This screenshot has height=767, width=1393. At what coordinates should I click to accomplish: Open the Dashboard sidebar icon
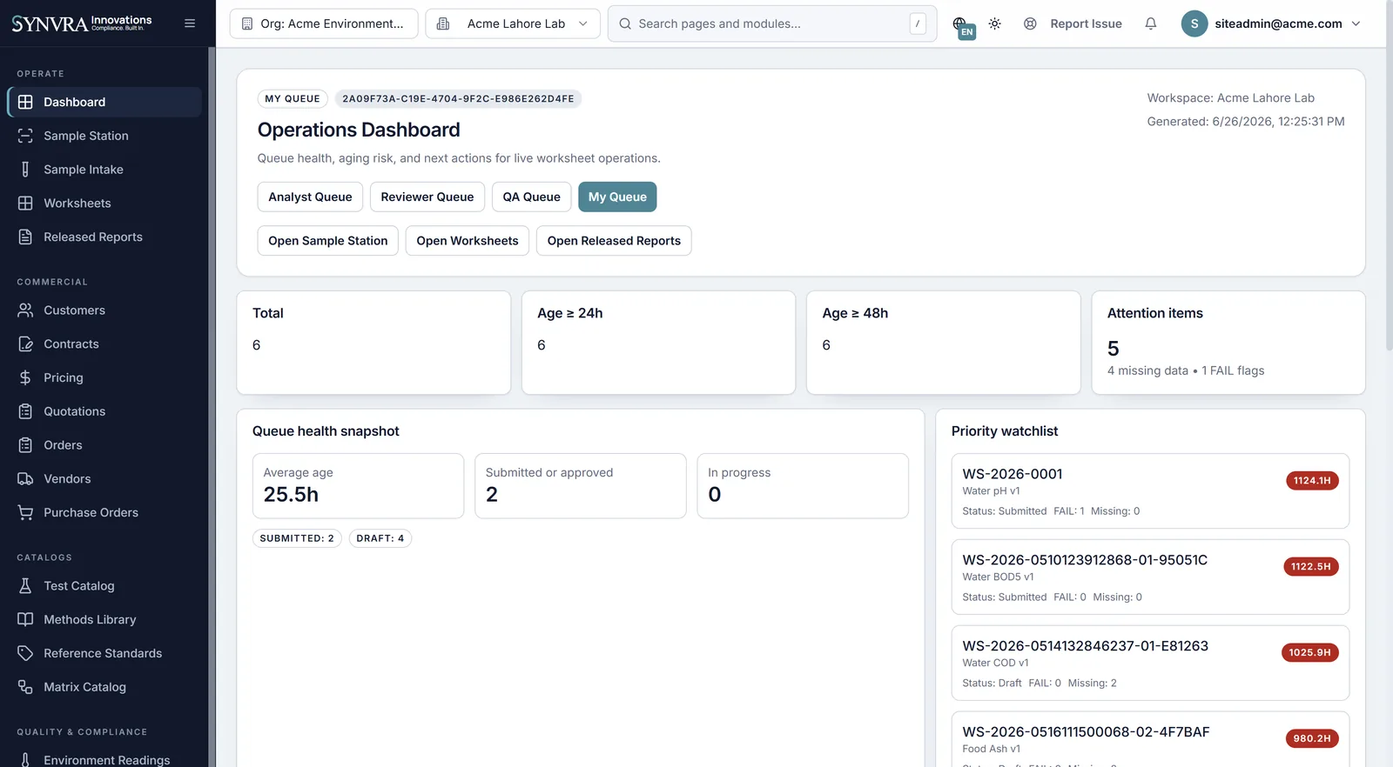pyautogui.click(x=25, y=102)
